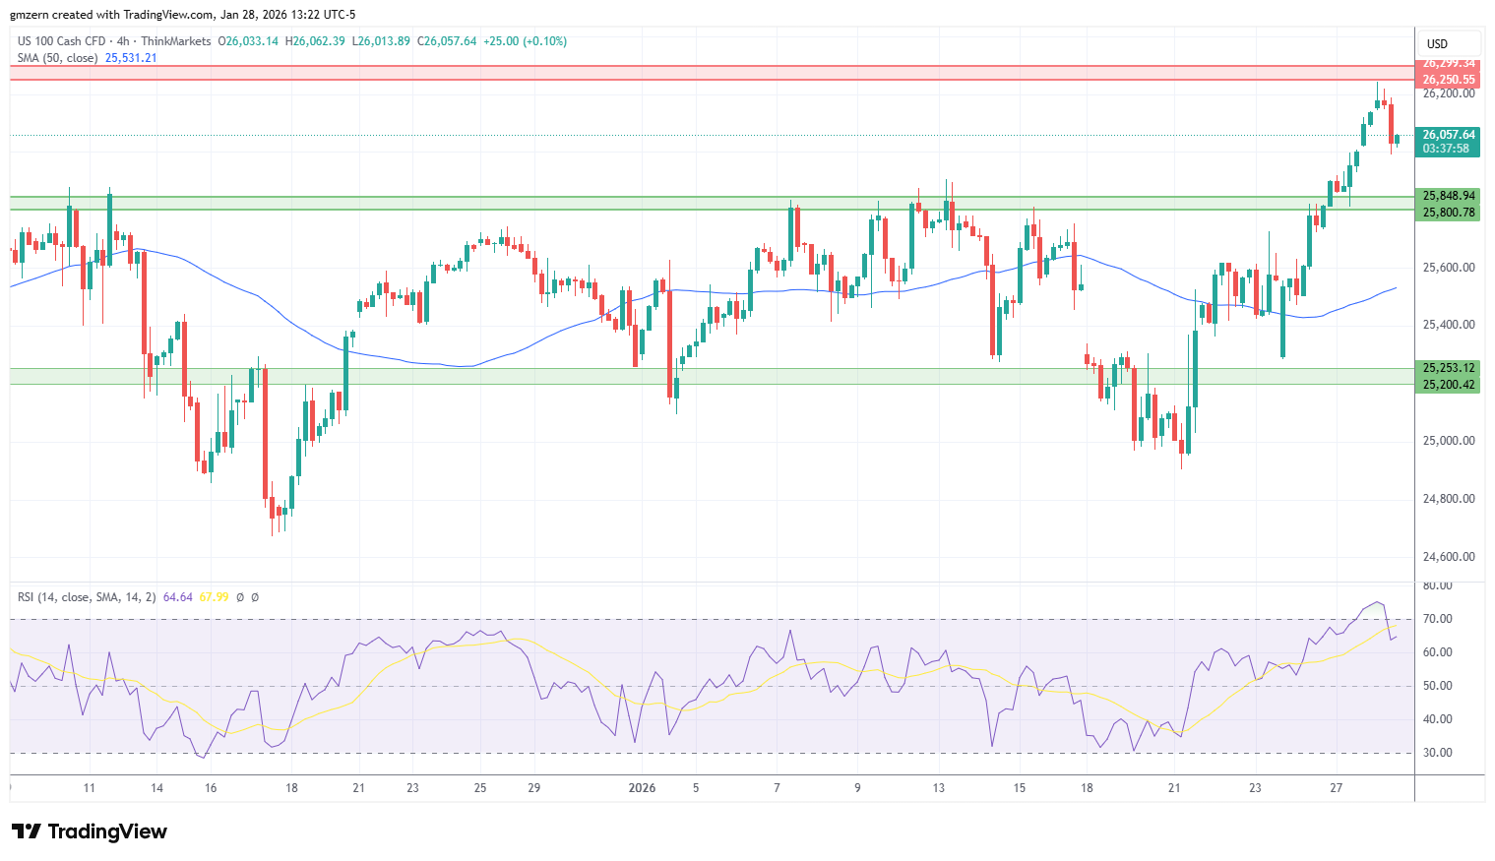Click the date label 16 on time axis
The image size is (1495, 861).
[211, 788]
